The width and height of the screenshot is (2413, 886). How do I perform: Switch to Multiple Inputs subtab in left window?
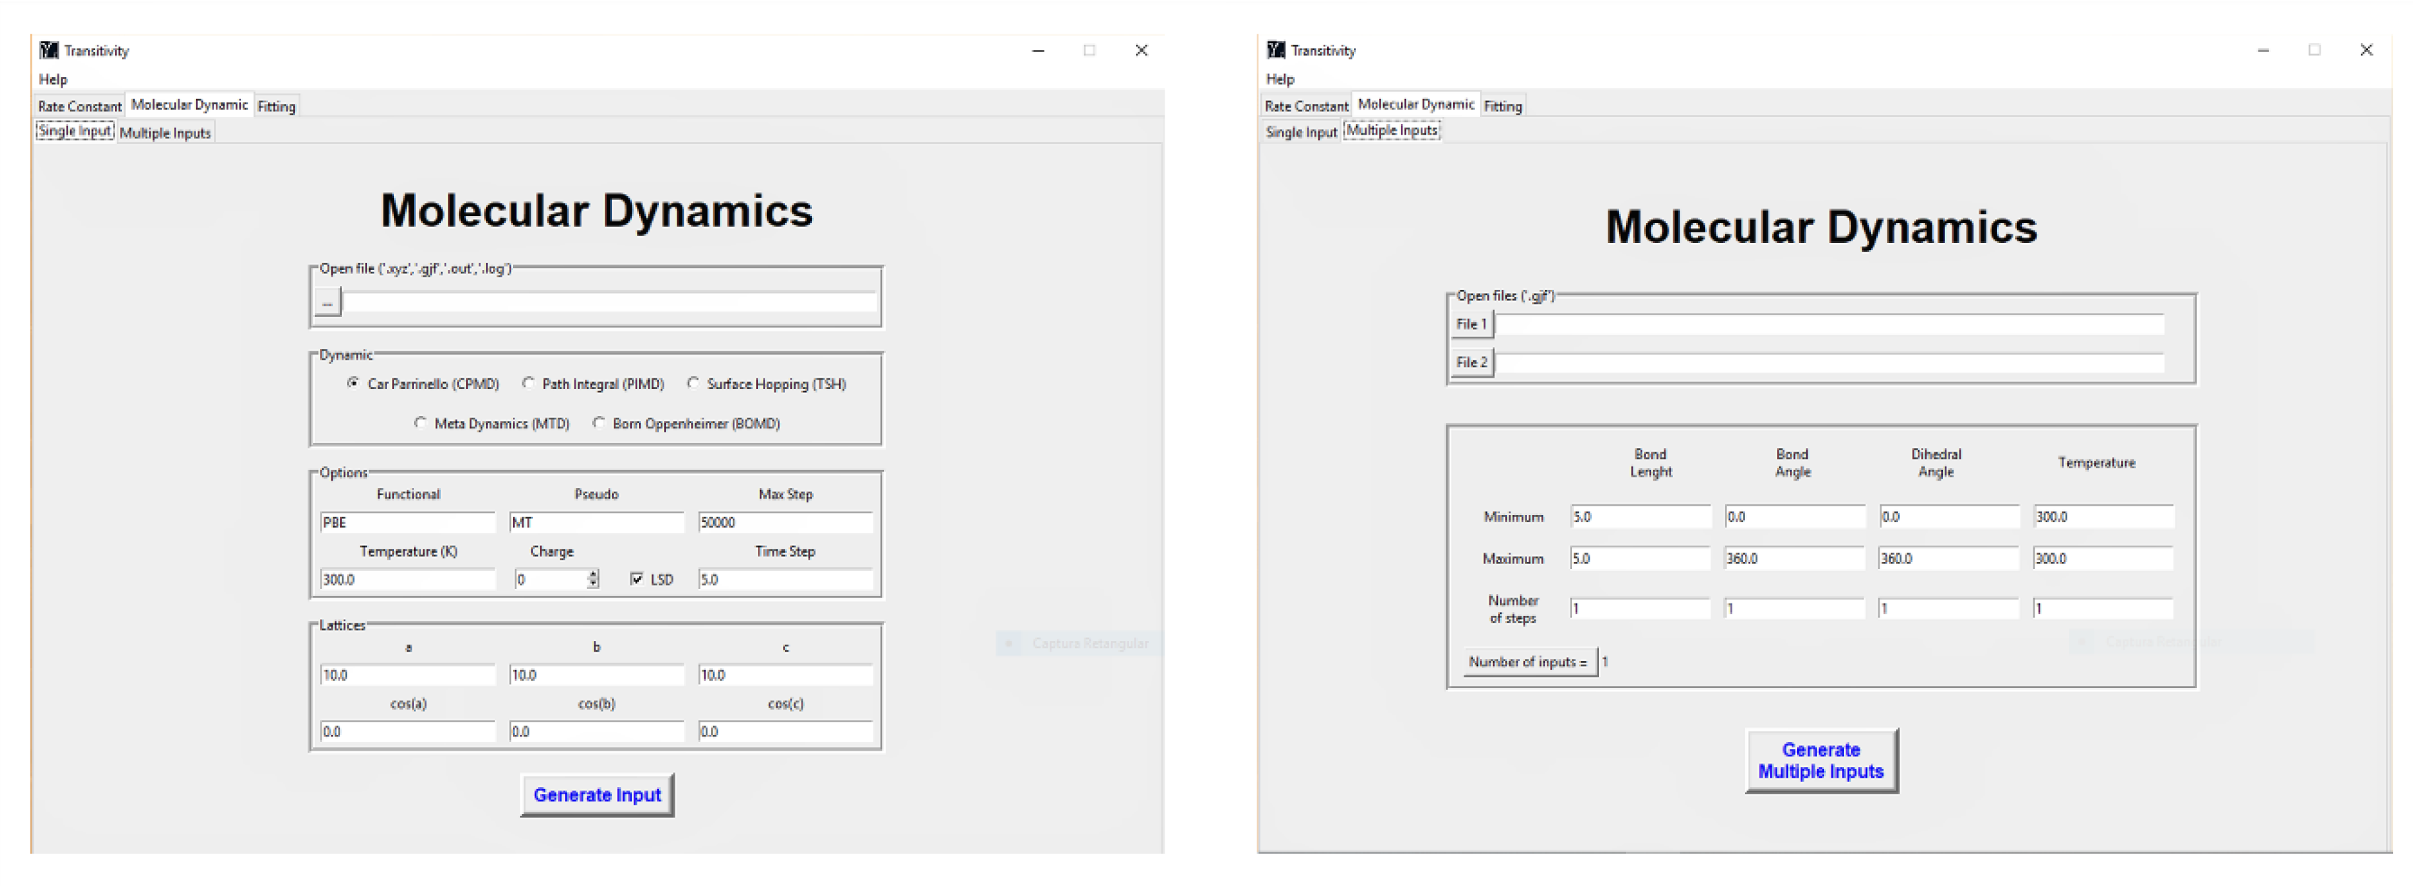[165, 133]
